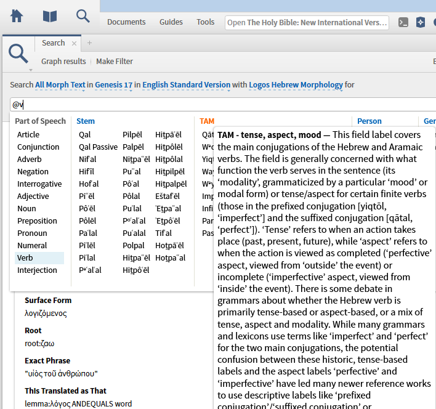Choose the Hitpôlēl stem

pyautogui.click(x=169, y=147)
